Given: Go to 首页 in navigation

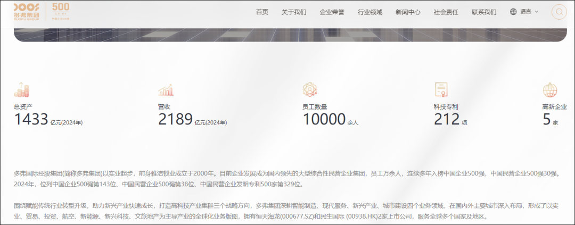Looking at the screenshot, I should tap(262, 12).
